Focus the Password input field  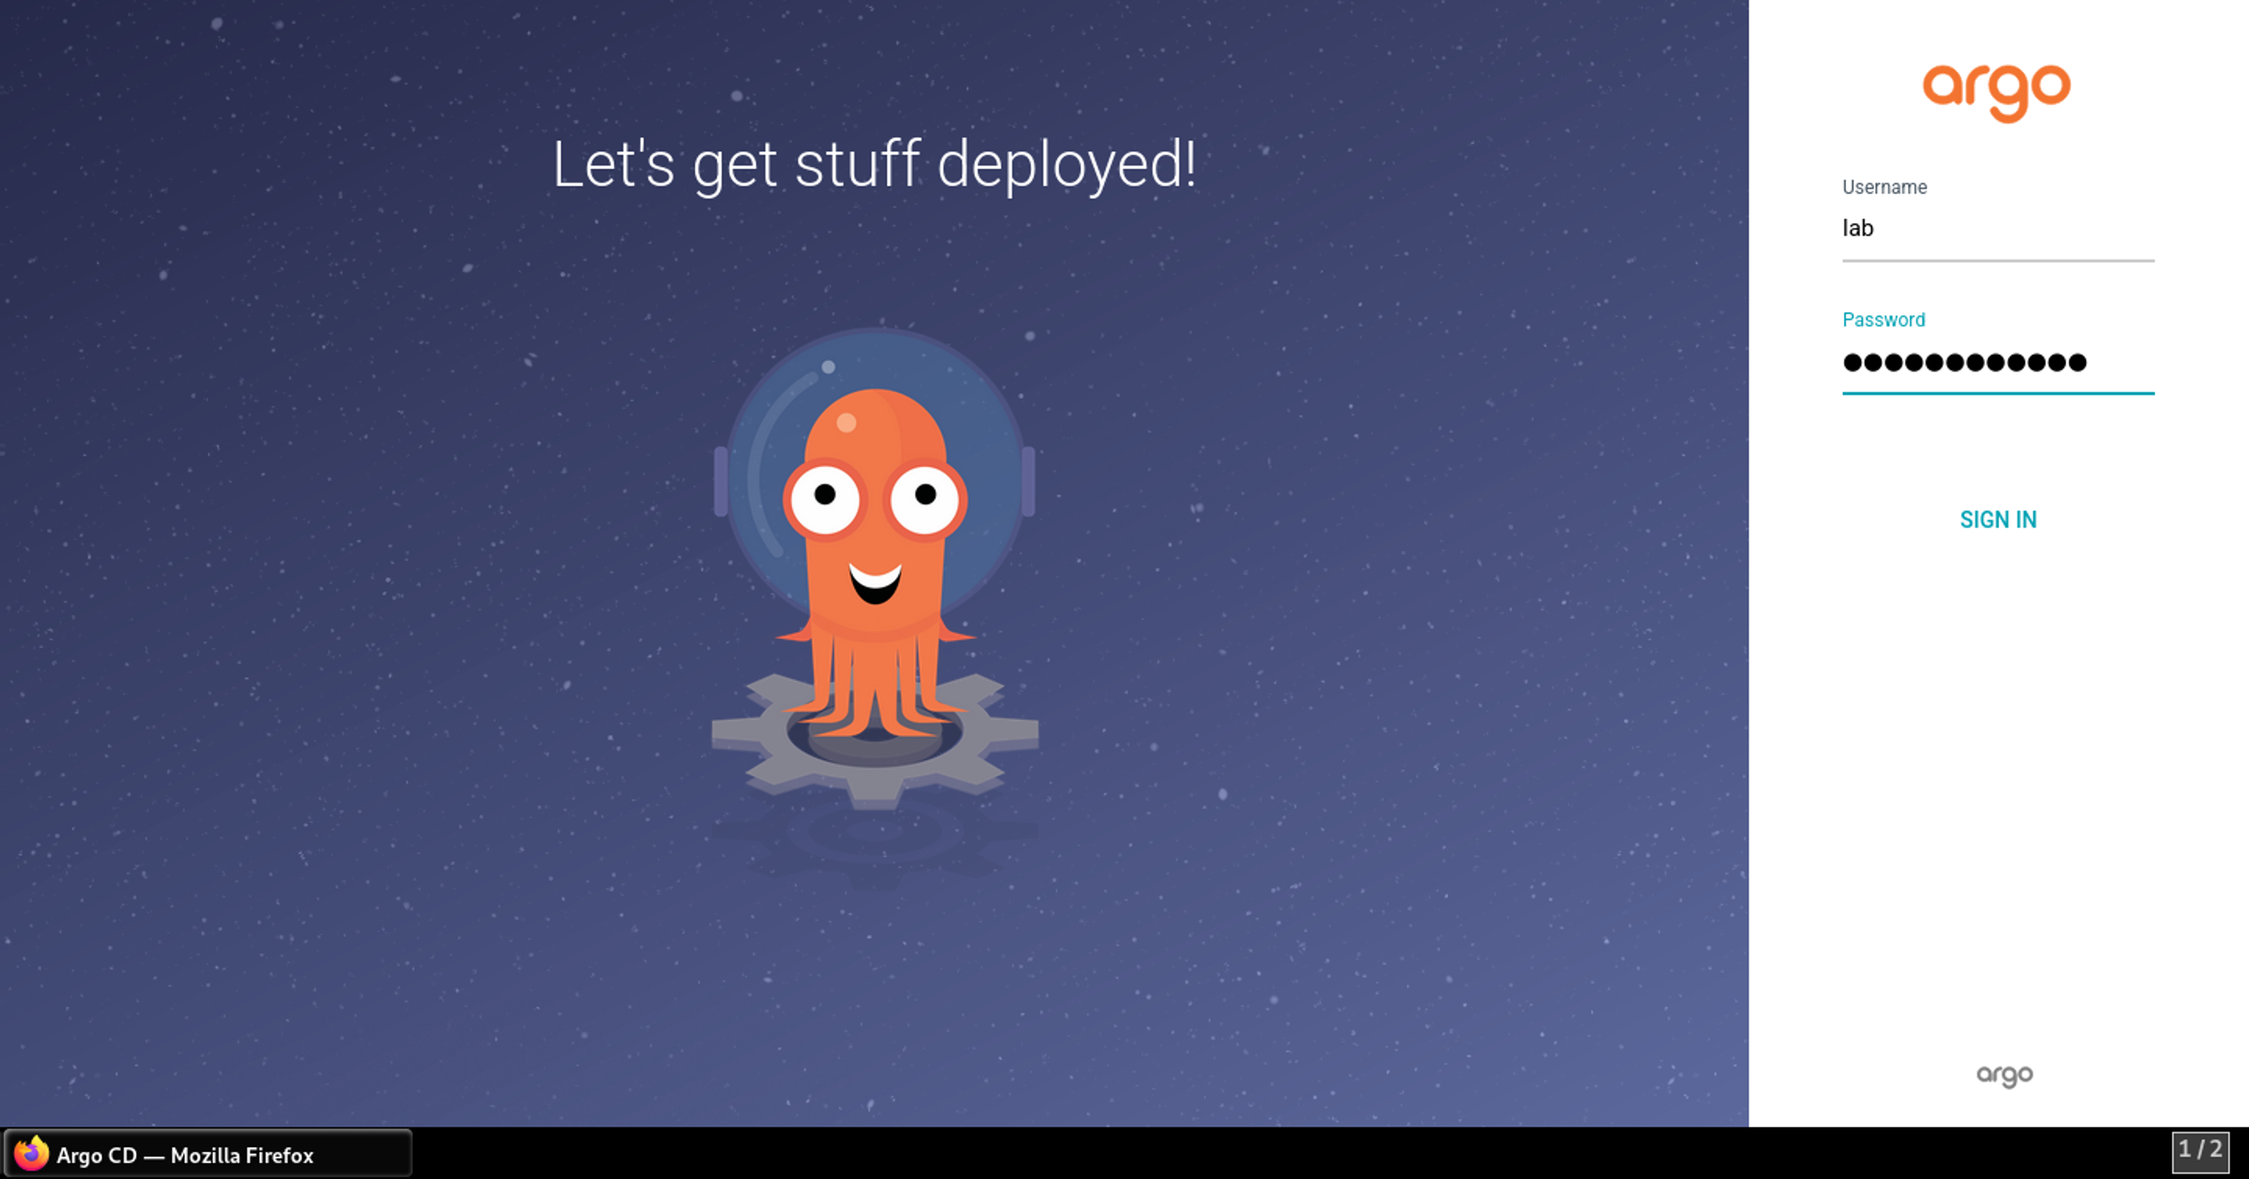(x=1998, y=363)
